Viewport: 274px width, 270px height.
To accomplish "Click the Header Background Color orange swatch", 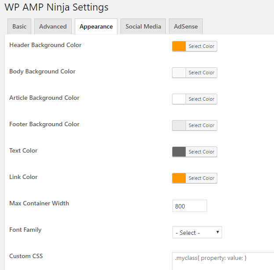I will pos(179,46).
